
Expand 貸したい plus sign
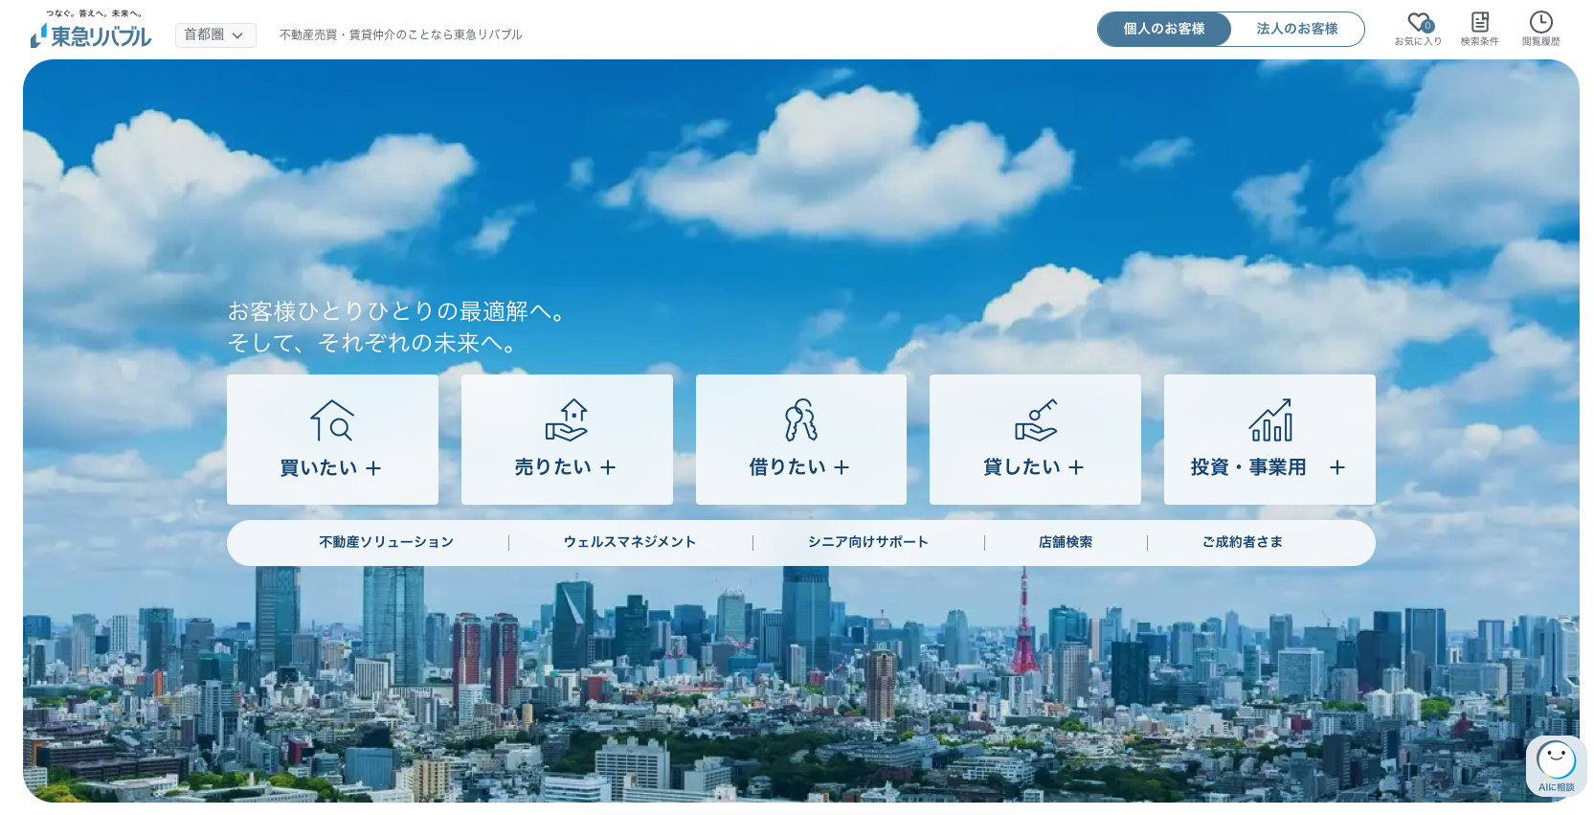point(1076,467)
